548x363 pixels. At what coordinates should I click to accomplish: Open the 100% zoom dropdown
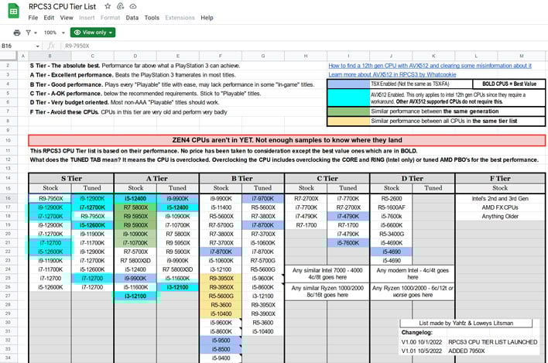click(54, 33)
